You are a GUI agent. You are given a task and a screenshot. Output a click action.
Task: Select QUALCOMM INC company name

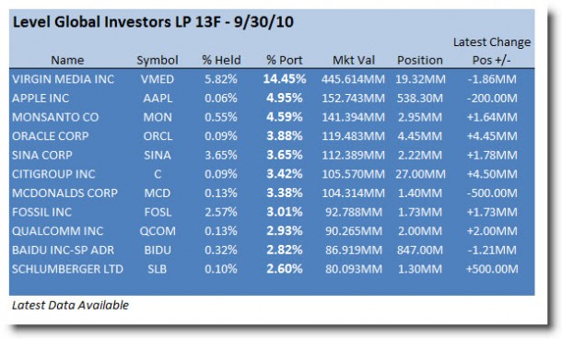point(57,231)
